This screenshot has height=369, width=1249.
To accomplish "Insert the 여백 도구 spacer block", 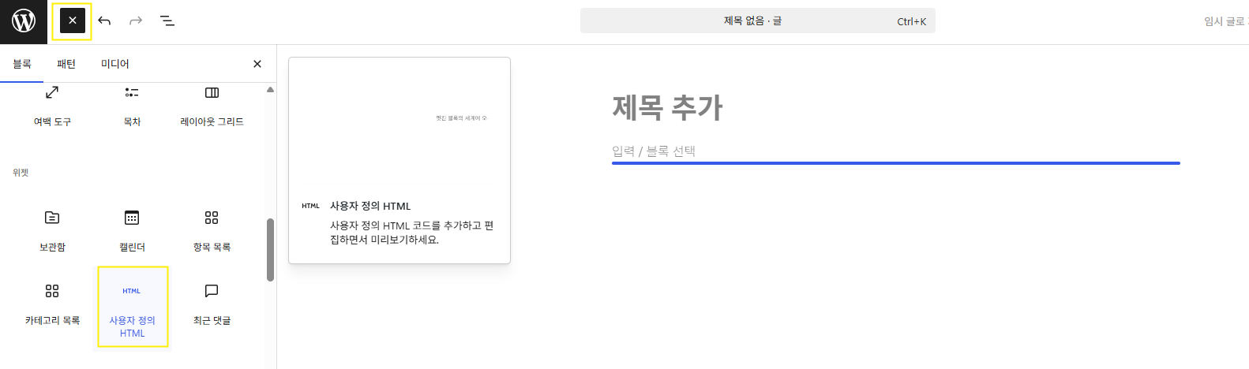I will 52,106.
